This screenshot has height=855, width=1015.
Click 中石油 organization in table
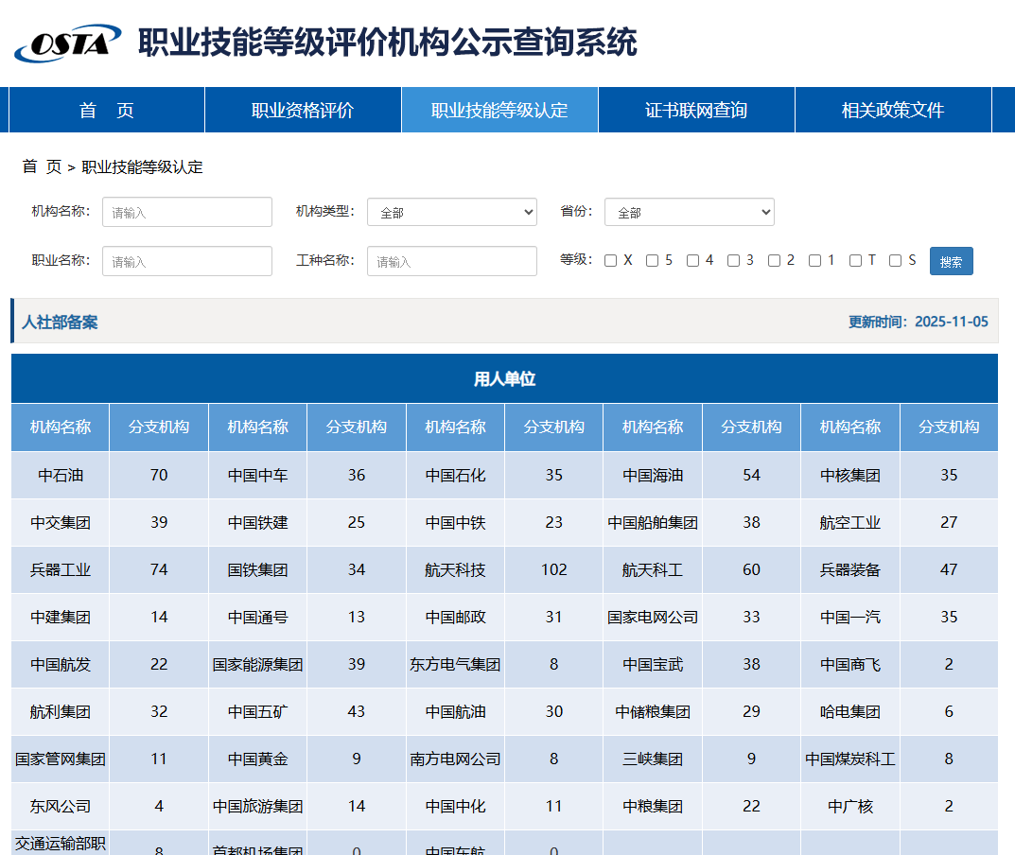click(x=61, y=476)
